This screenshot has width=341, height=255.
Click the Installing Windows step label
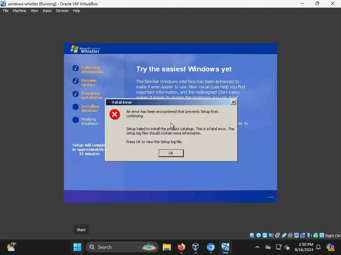pyautogui.click(x=90, y=109)
